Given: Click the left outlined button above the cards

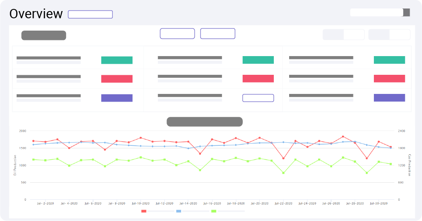Looking at the screenshot, I should click(177, 34).
